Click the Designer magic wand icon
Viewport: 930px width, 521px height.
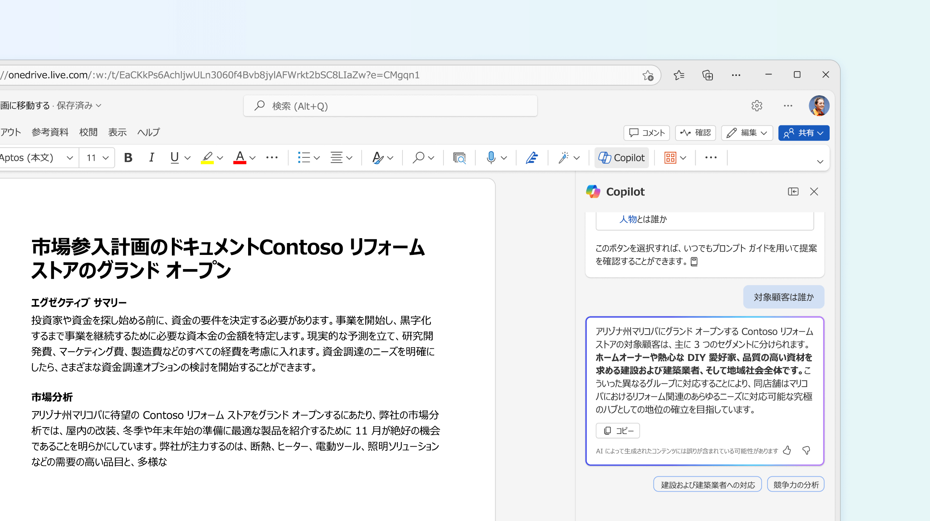pyautogui.click(x=564, y=158)
